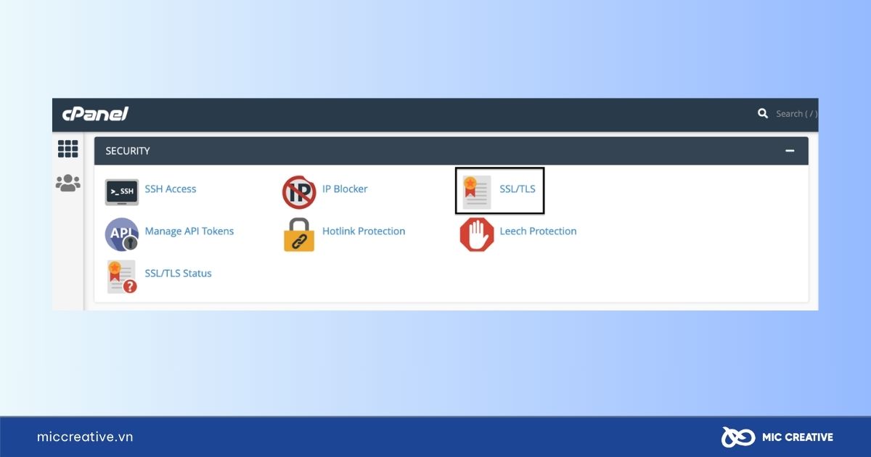Open the Hotlink Protection link
The width and height of the screenshot is (871, 457).
364,231
